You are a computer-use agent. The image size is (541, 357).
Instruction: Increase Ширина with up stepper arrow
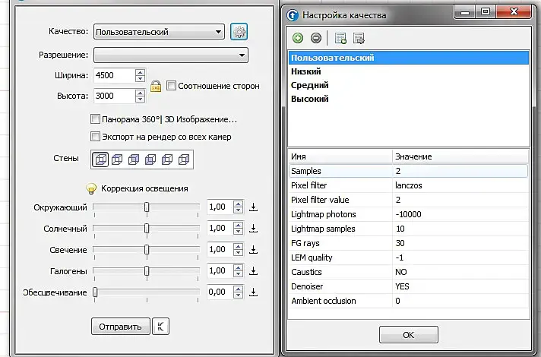140,72
